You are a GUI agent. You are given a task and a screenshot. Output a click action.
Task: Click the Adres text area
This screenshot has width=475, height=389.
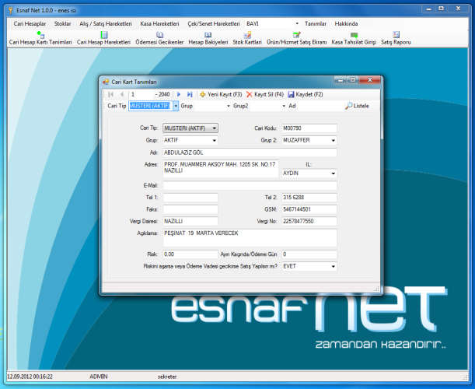pos(221,169)
